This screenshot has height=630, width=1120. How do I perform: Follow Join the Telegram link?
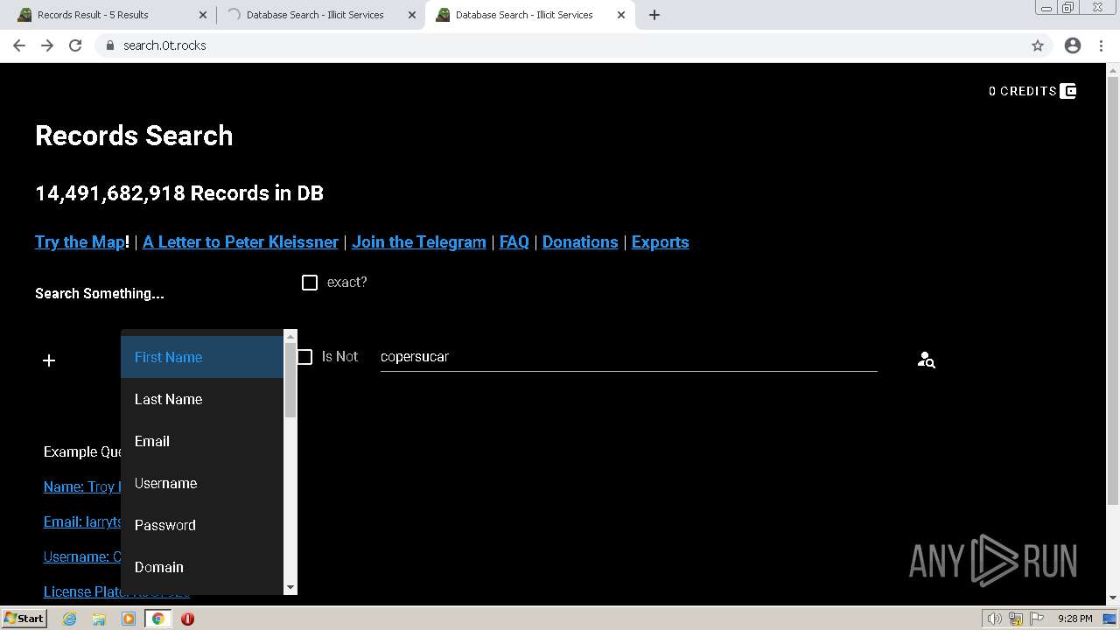click(x=419, y=242)
